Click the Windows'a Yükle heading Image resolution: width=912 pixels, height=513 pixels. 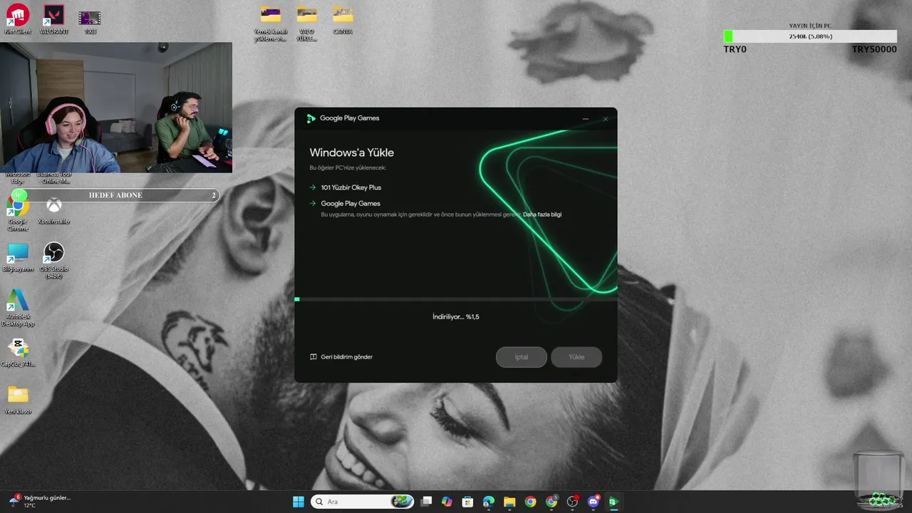pos(351,152)
